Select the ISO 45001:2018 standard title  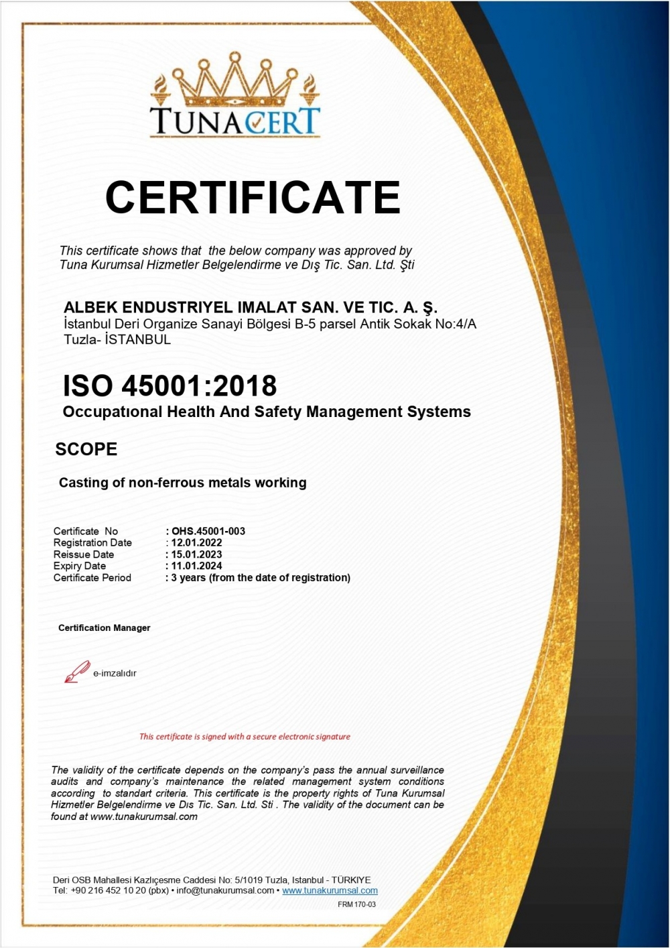pyautogui.click(x=170, y=386)
